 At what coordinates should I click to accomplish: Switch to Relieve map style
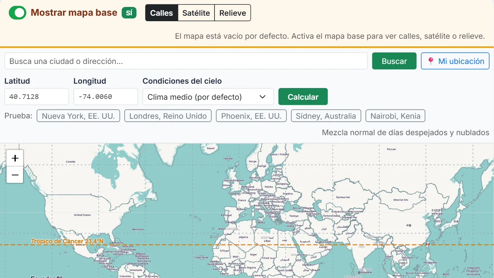[x=233, y=13]
